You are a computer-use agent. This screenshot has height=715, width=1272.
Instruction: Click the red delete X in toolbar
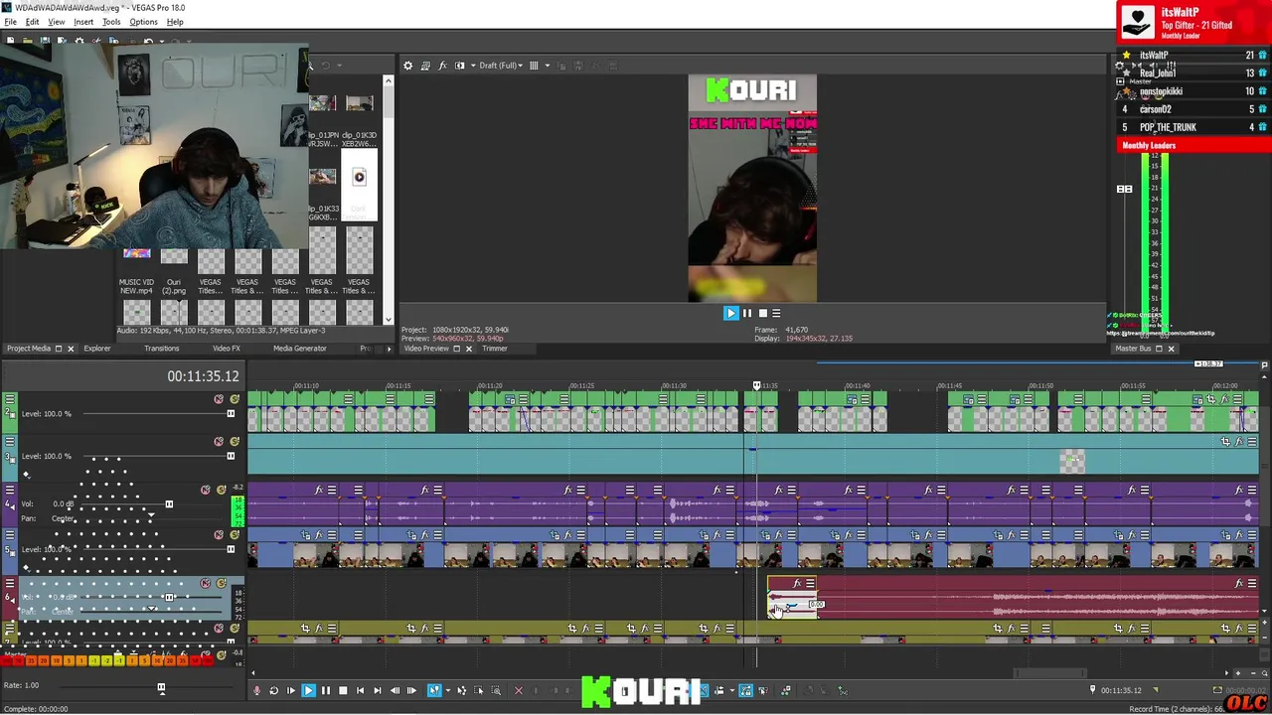click(518, 690)
